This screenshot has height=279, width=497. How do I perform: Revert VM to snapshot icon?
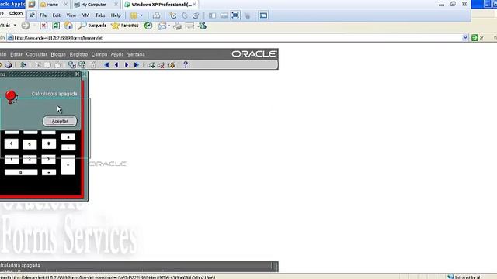[185, 15]
